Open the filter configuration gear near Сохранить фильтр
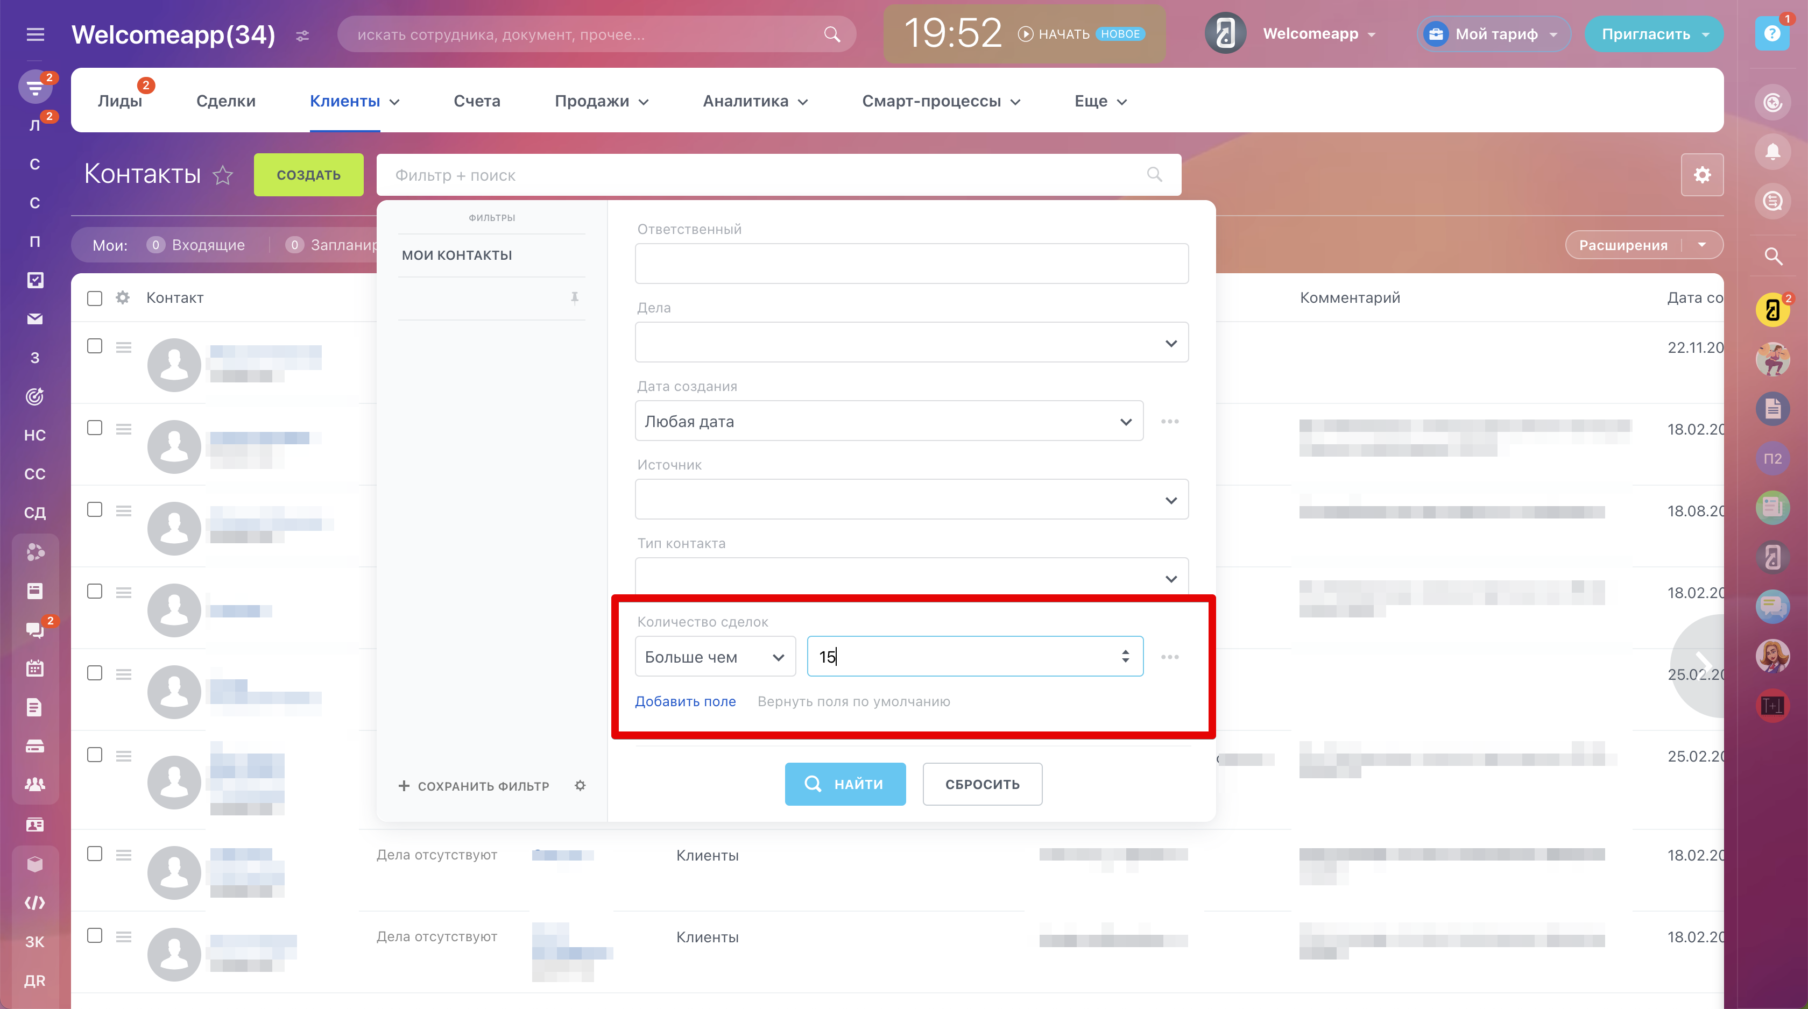 tap(580, 786)
